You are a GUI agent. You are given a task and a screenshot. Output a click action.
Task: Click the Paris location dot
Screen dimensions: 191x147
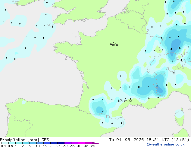114,42
